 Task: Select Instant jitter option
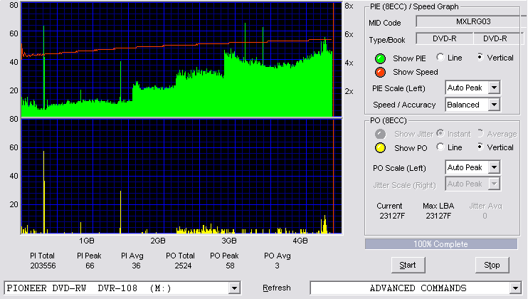pos(440,133)
